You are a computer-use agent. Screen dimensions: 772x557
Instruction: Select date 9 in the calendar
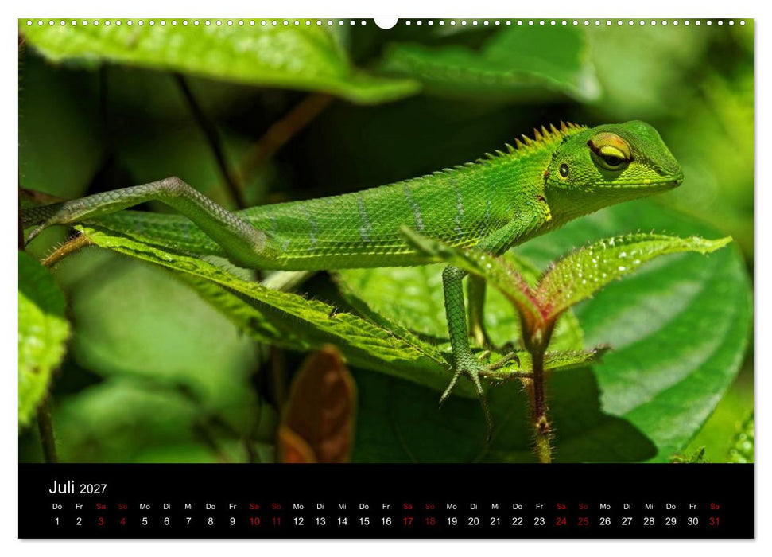tap(232, 521)
